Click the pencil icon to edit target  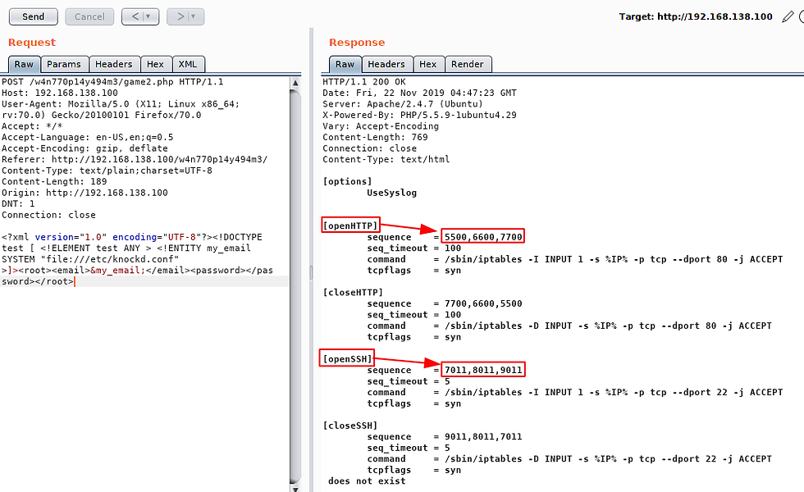(x=788, y=17)
